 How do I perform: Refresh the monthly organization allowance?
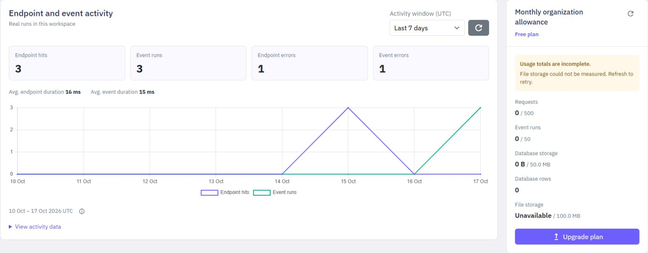630,13
